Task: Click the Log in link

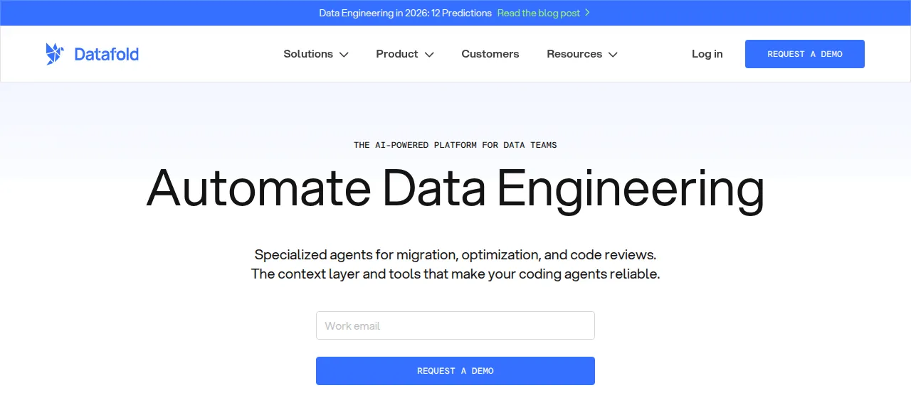Action: click(707, 54)
